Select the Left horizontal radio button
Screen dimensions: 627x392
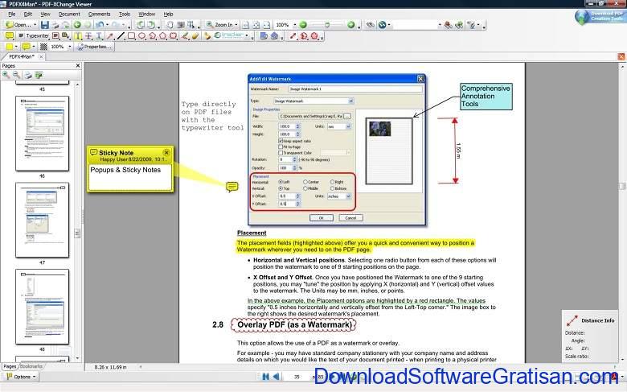pos(281,182)
